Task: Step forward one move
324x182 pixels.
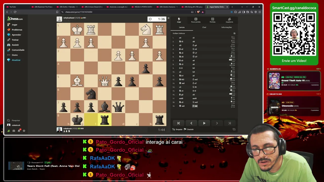Action: [217, 123]
